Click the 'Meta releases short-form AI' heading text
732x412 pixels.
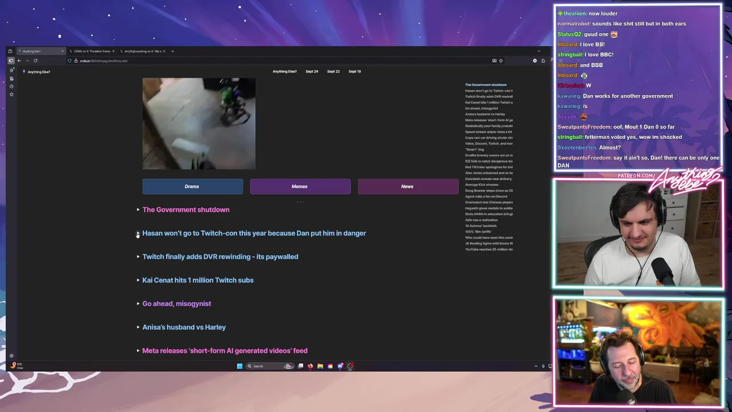pyautogui.click(x=225, y=351)
